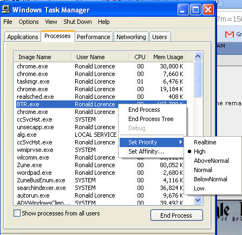
Task: Choose Normal priority level
Action: point(203,170)
